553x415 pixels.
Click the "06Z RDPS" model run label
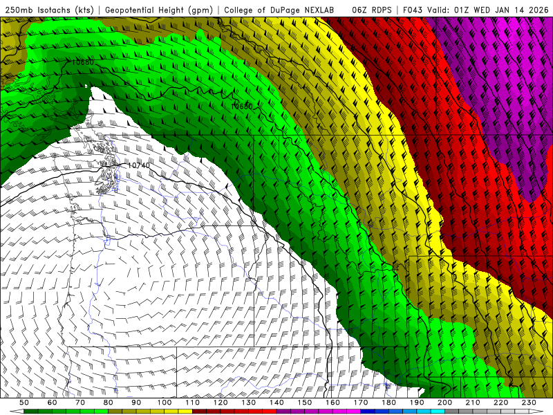[x=372, y=10]
